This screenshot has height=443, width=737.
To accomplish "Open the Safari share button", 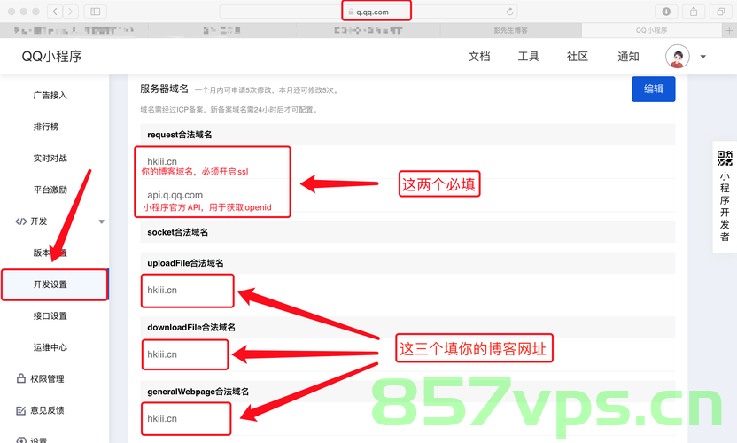I will click(x=694, y=12).
